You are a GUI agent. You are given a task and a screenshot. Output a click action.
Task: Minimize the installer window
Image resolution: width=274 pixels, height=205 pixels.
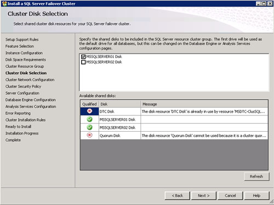pos(258,3)
